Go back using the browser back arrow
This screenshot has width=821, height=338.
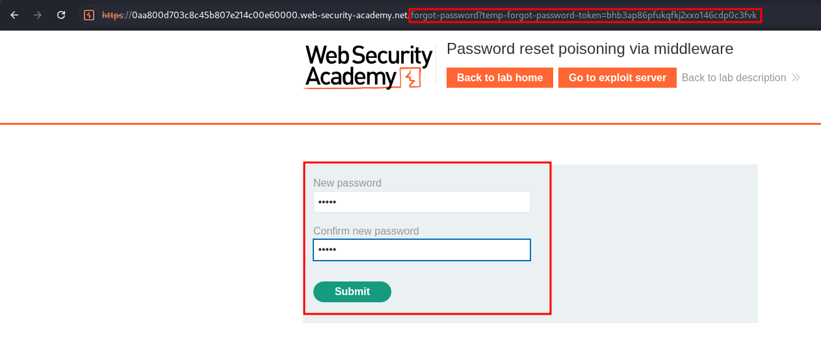[x=14, y=14]
